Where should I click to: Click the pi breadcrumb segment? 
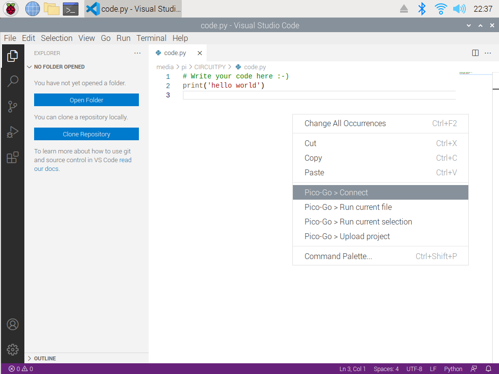click(184, 67)
